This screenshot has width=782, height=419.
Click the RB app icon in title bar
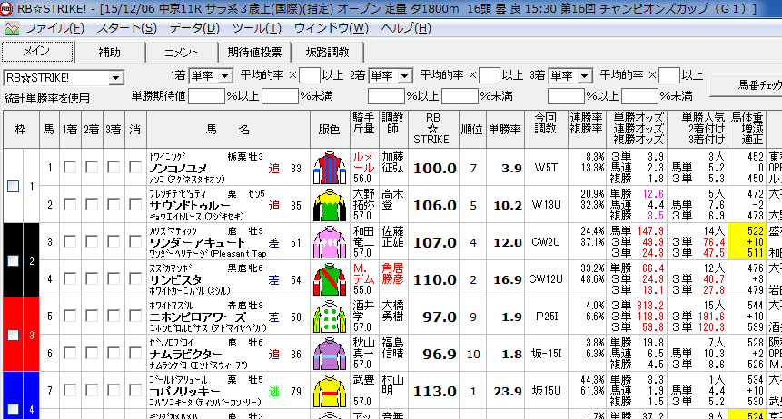(x=7, y=8)
